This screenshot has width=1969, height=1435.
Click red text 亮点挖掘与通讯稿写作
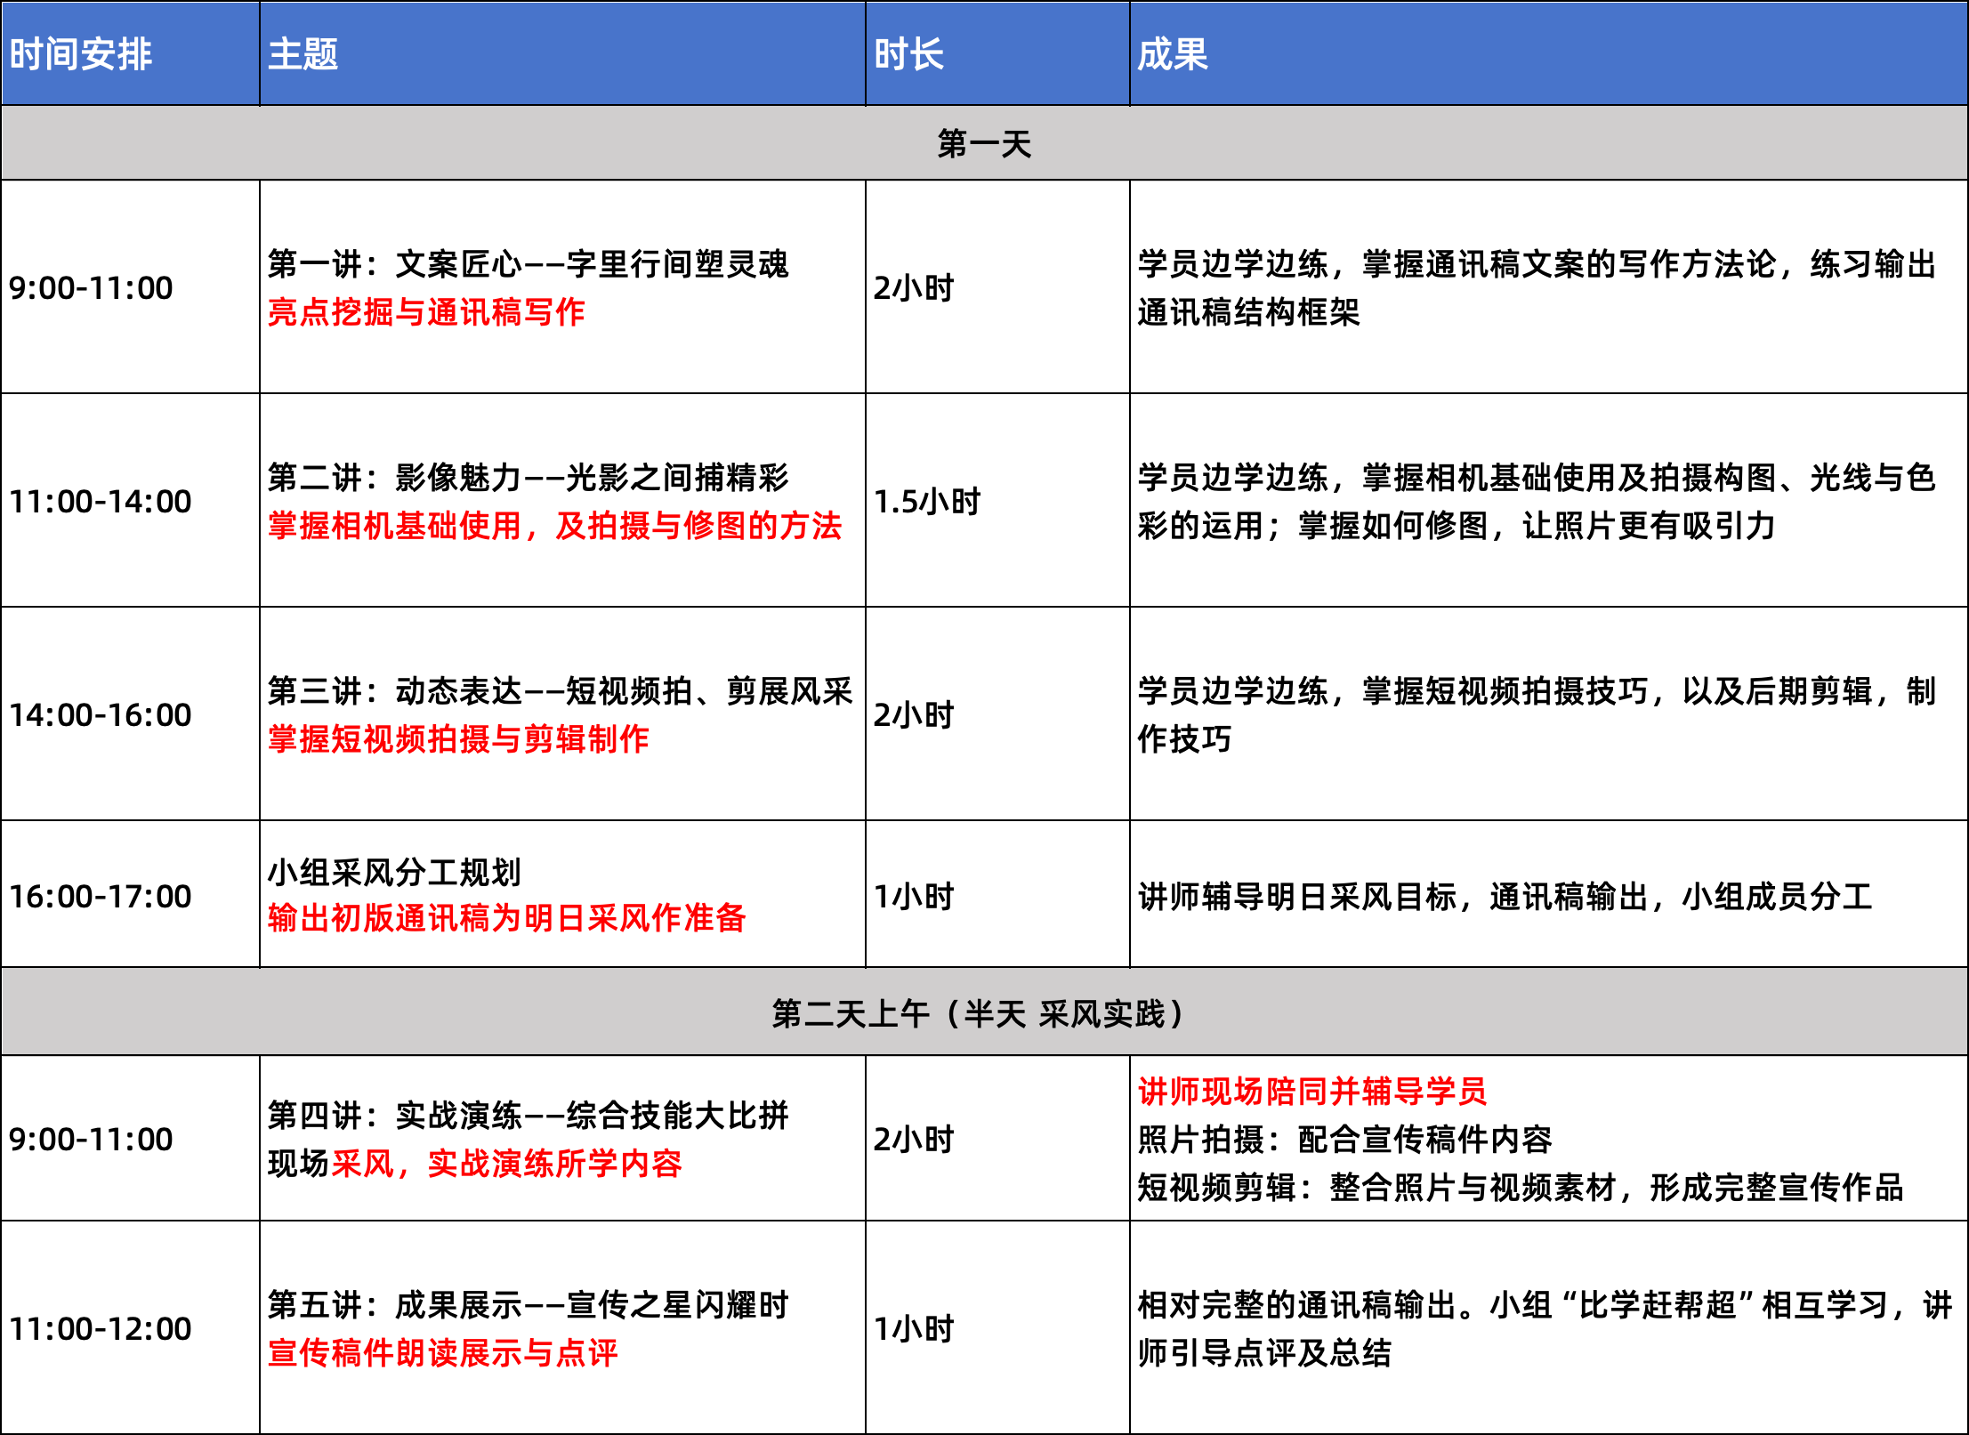pyautogui.click(x=426, y=312)
